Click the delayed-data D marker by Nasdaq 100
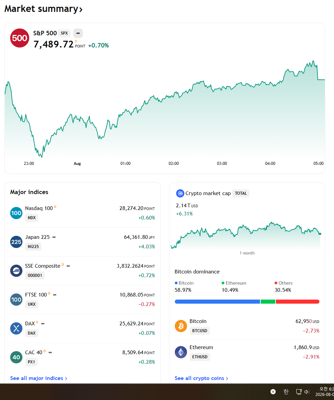The height and width of the screenshot is (400, 334). pyautogui.click(x=55, y=207)
